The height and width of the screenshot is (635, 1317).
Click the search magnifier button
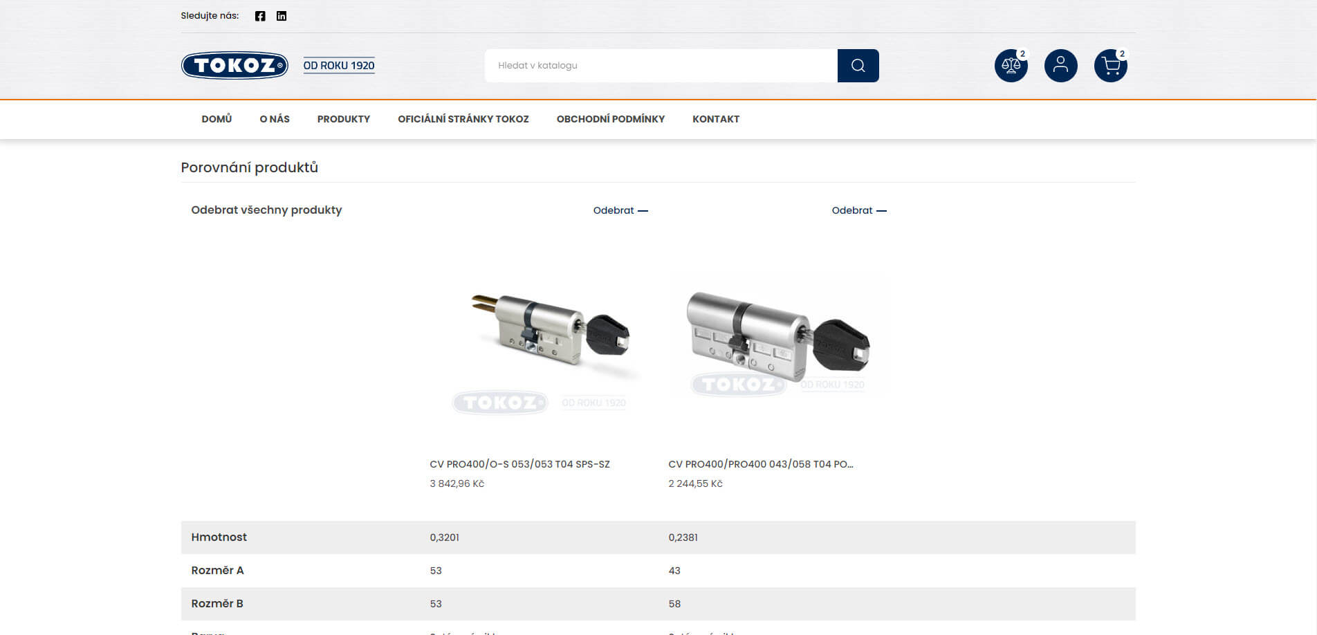[x=858, y=66]
